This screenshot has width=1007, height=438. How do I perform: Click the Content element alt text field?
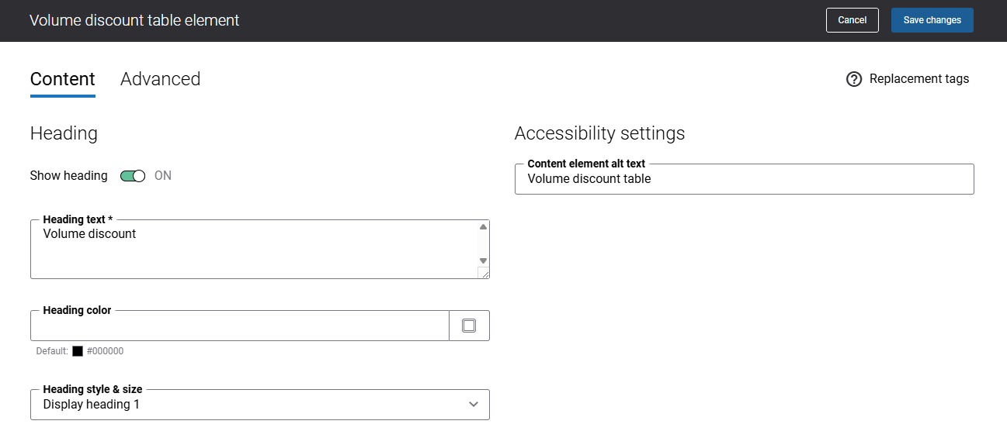click(x=745, y=179)
